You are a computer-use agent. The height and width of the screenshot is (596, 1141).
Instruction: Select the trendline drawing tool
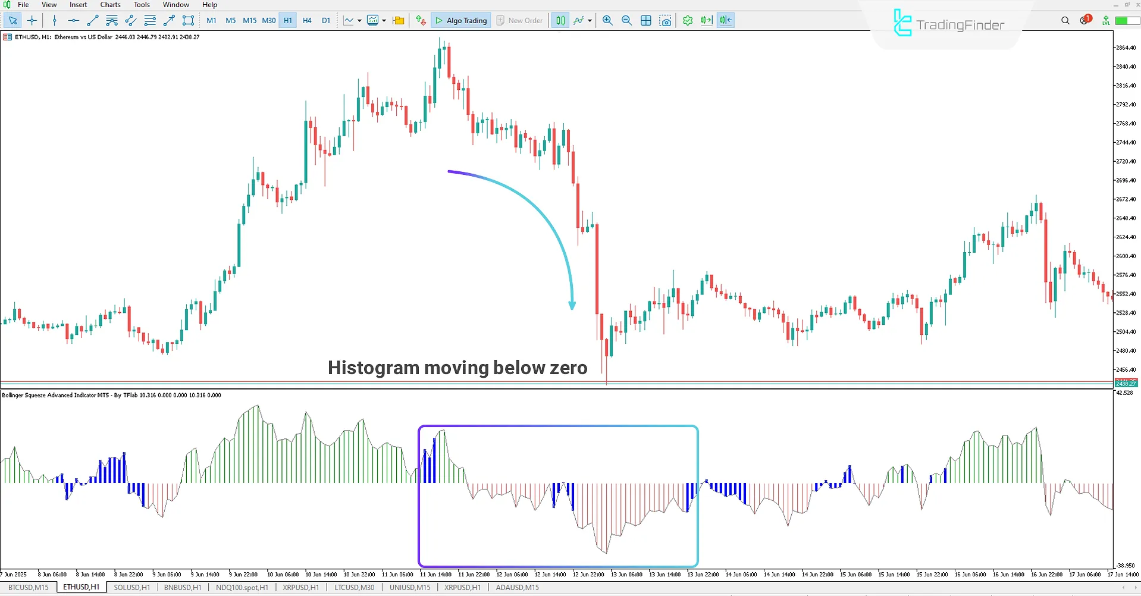click(x=92, y=20)
